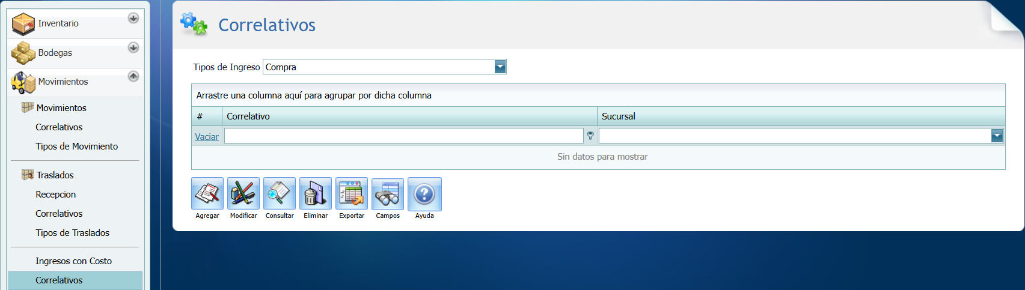The image size is (1025, 290).
Task: Click the Agregar add record icon
Action: pyautogui.click(x=207, y=194)
